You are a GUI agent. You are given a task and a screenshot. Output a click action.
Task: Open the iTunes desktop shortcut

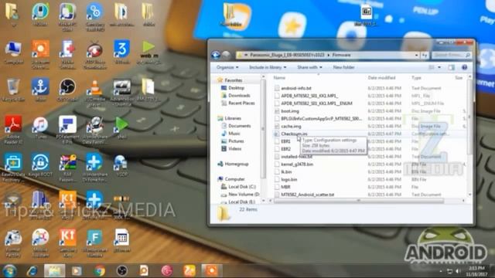click(40, 127)
